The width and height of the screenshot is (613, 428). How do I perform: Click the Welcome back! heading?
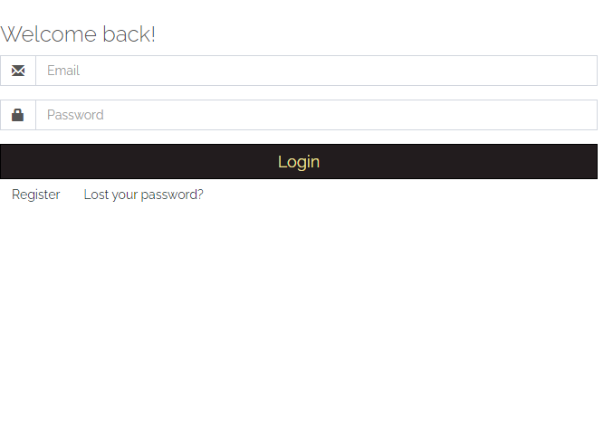point(78,34)
